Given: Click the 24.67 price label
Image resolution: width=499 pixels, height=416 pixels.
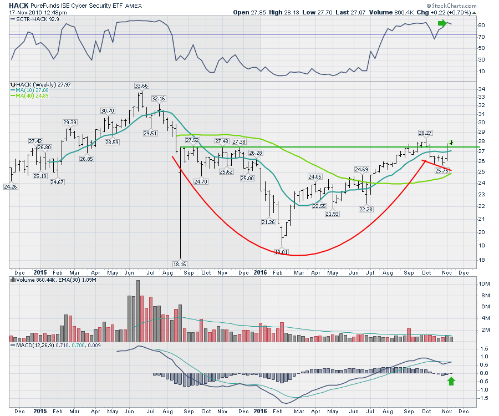Looking at the screenshot, I should [x=57, y=182].
